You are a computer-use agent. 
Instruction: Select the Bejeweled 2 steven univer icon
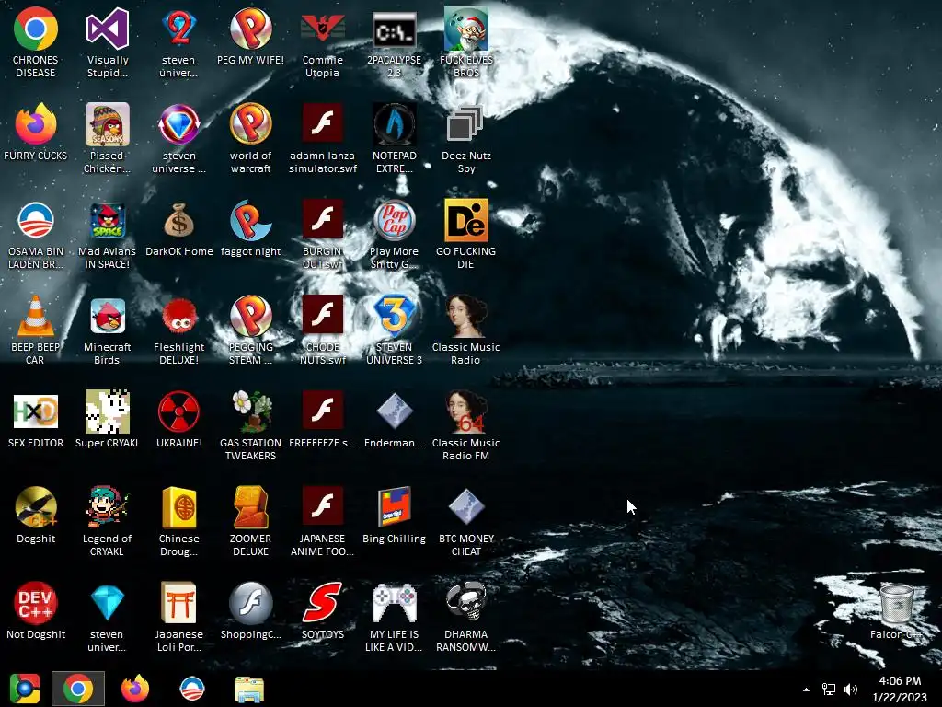point(179,29)
